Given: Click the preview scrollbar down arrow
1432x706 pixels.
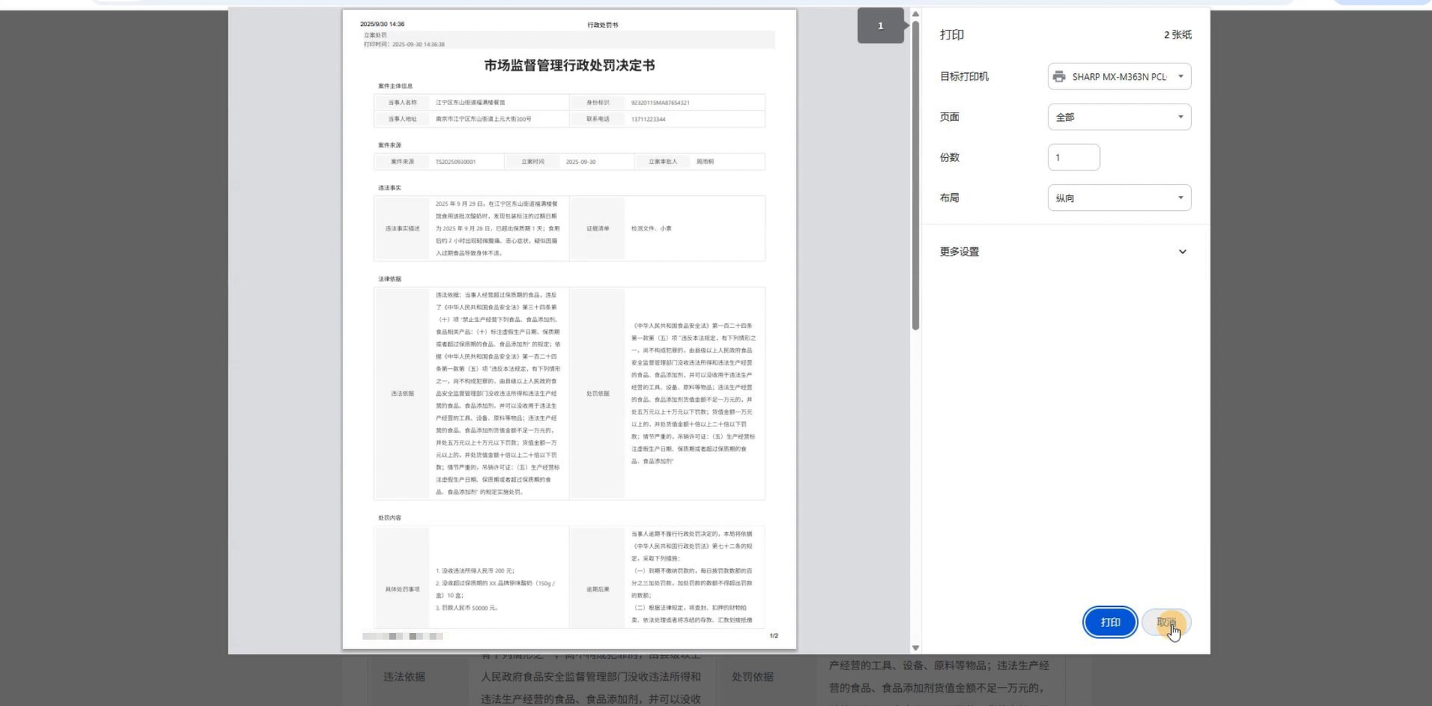Looking at the screenshot, I should [915, 648].
